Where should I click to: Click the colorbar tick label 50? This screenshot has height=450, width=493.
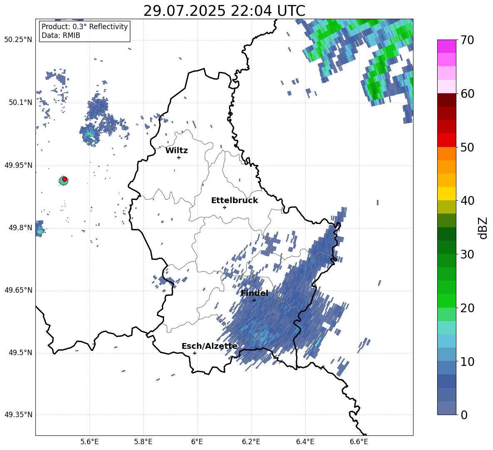pyautogui.click(x=467, y=147)
